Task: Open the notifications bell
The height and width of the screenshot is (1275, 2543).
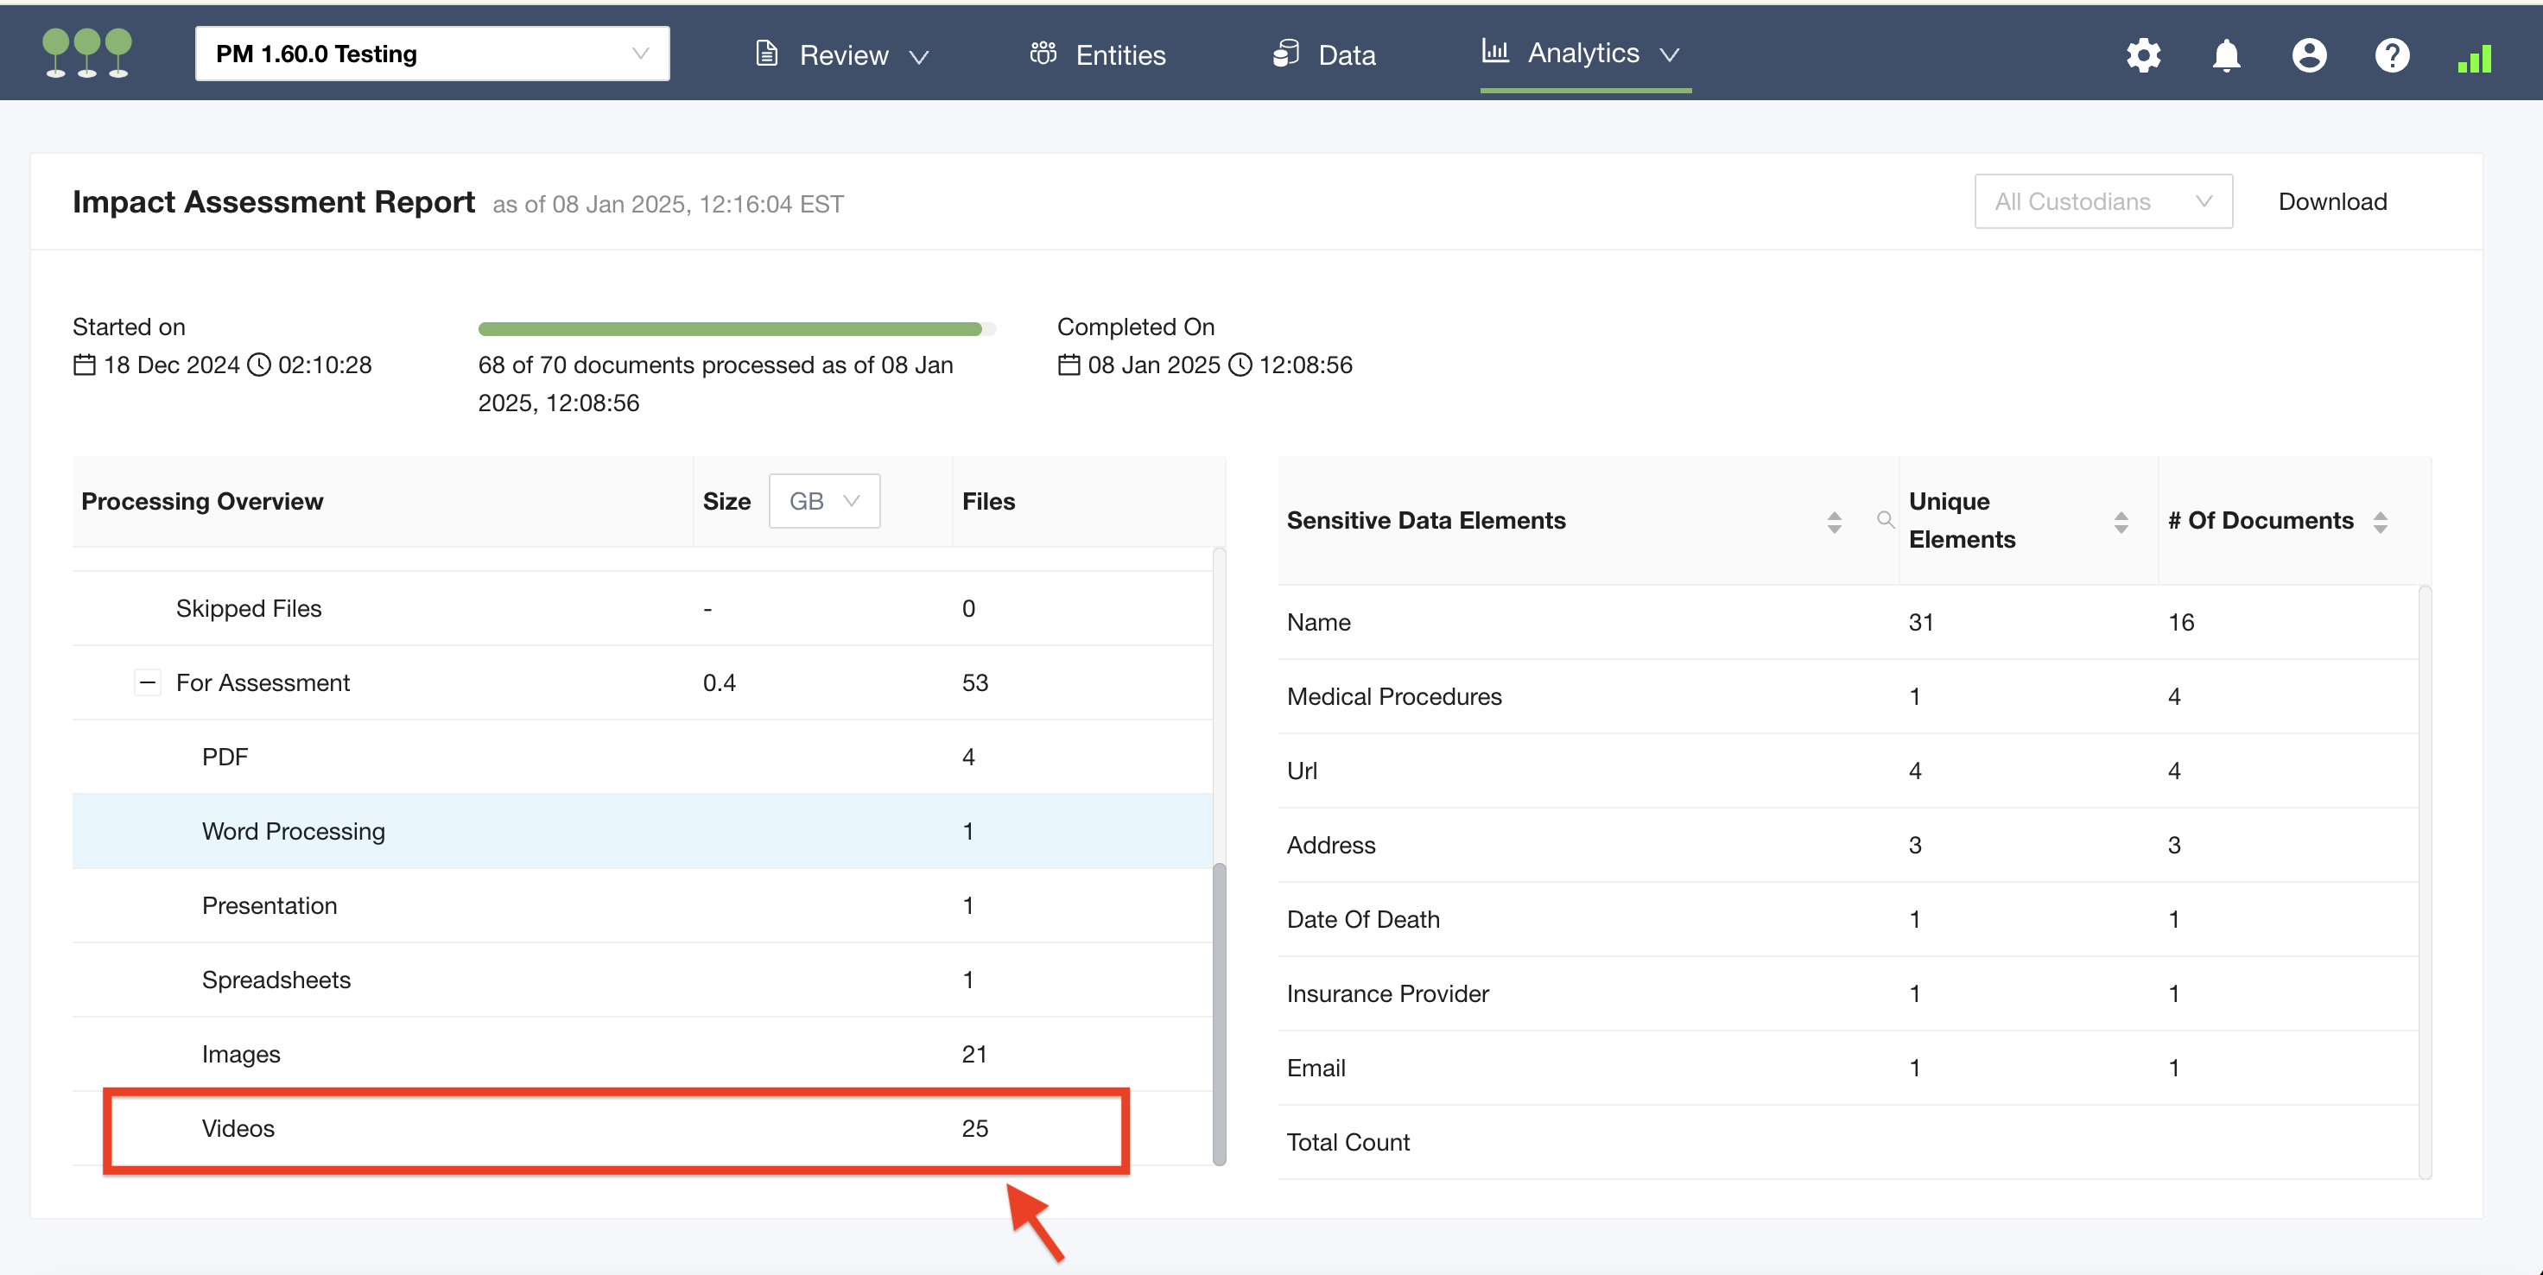Action: coord(2226,55)
